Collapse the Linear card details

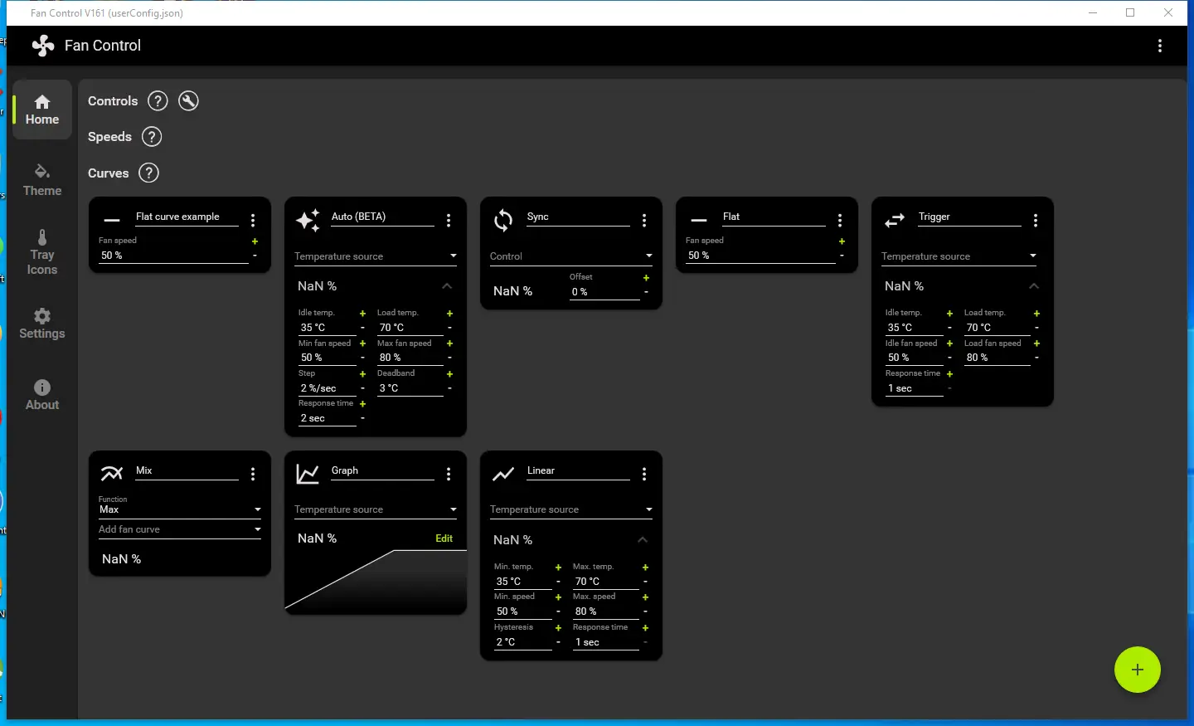pos(643,540)
